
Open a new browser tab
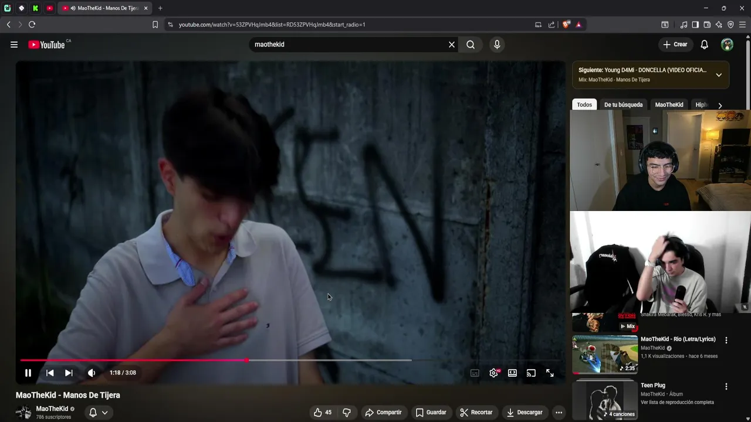click(160, 8)
